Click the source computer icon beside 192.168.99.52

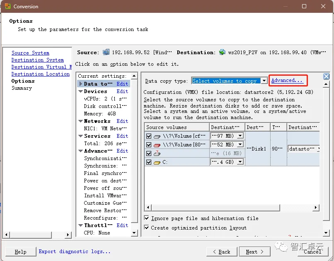click(106, 52)
